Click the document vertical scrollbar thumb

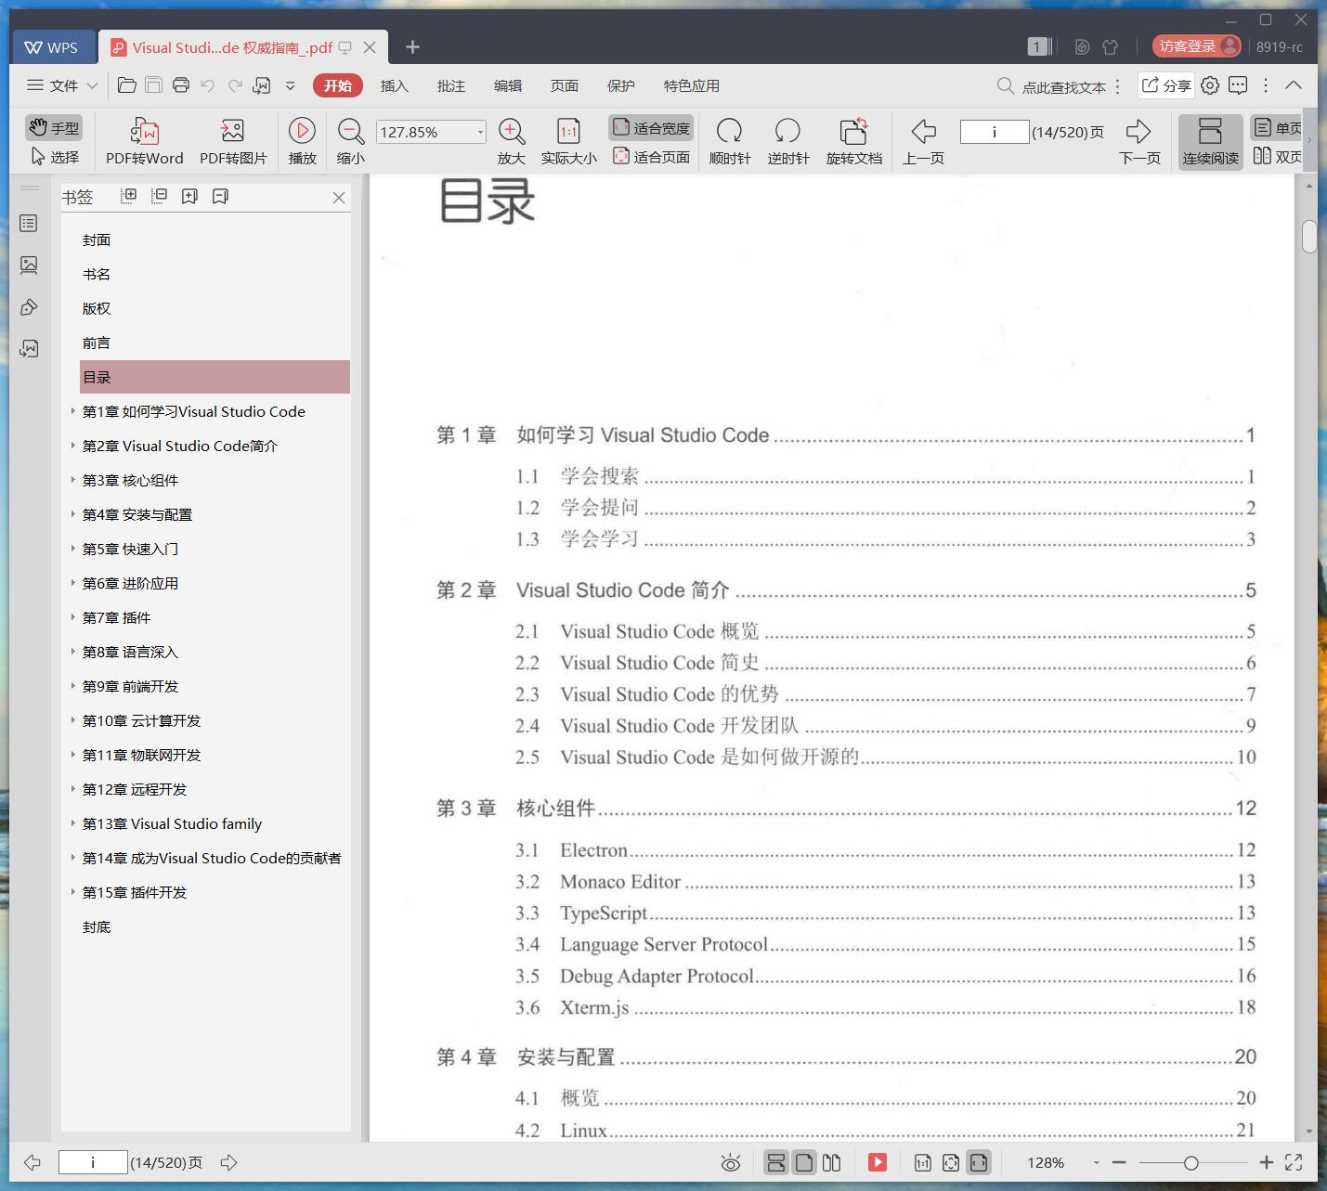click(1309, 236)
